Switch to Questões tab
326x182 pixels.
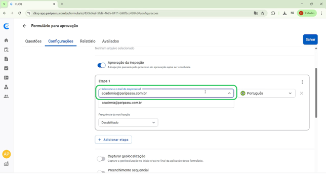tap(33, 41)
